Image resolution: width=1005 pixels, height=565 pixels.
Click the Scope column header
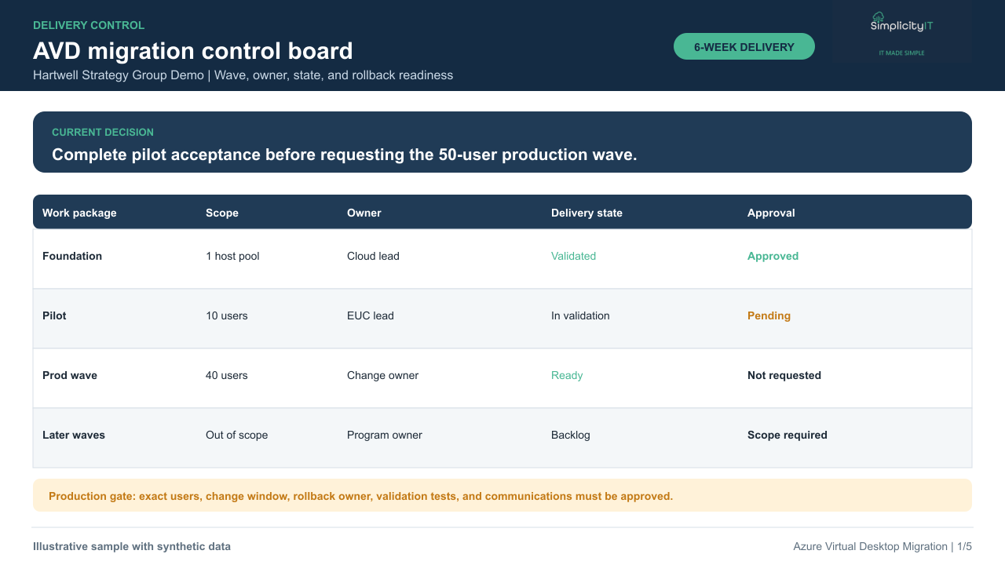(x=222, y=213)
